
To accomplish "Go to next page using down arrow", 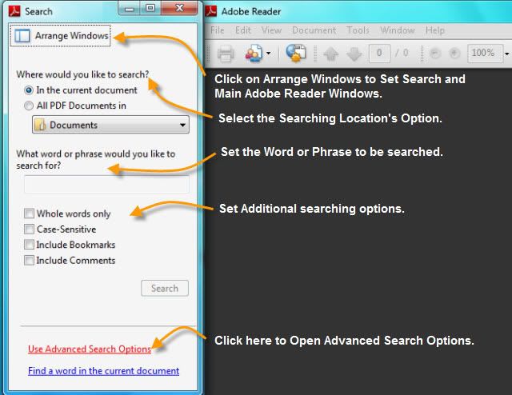I will click(354, 54).
